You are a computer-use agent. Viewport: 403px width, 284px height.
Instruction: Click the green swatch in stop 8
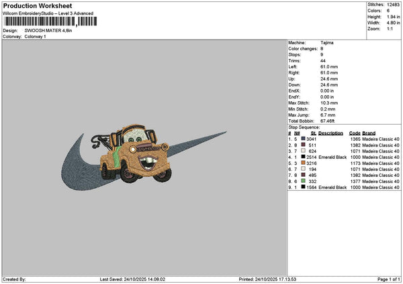(304, 181)
